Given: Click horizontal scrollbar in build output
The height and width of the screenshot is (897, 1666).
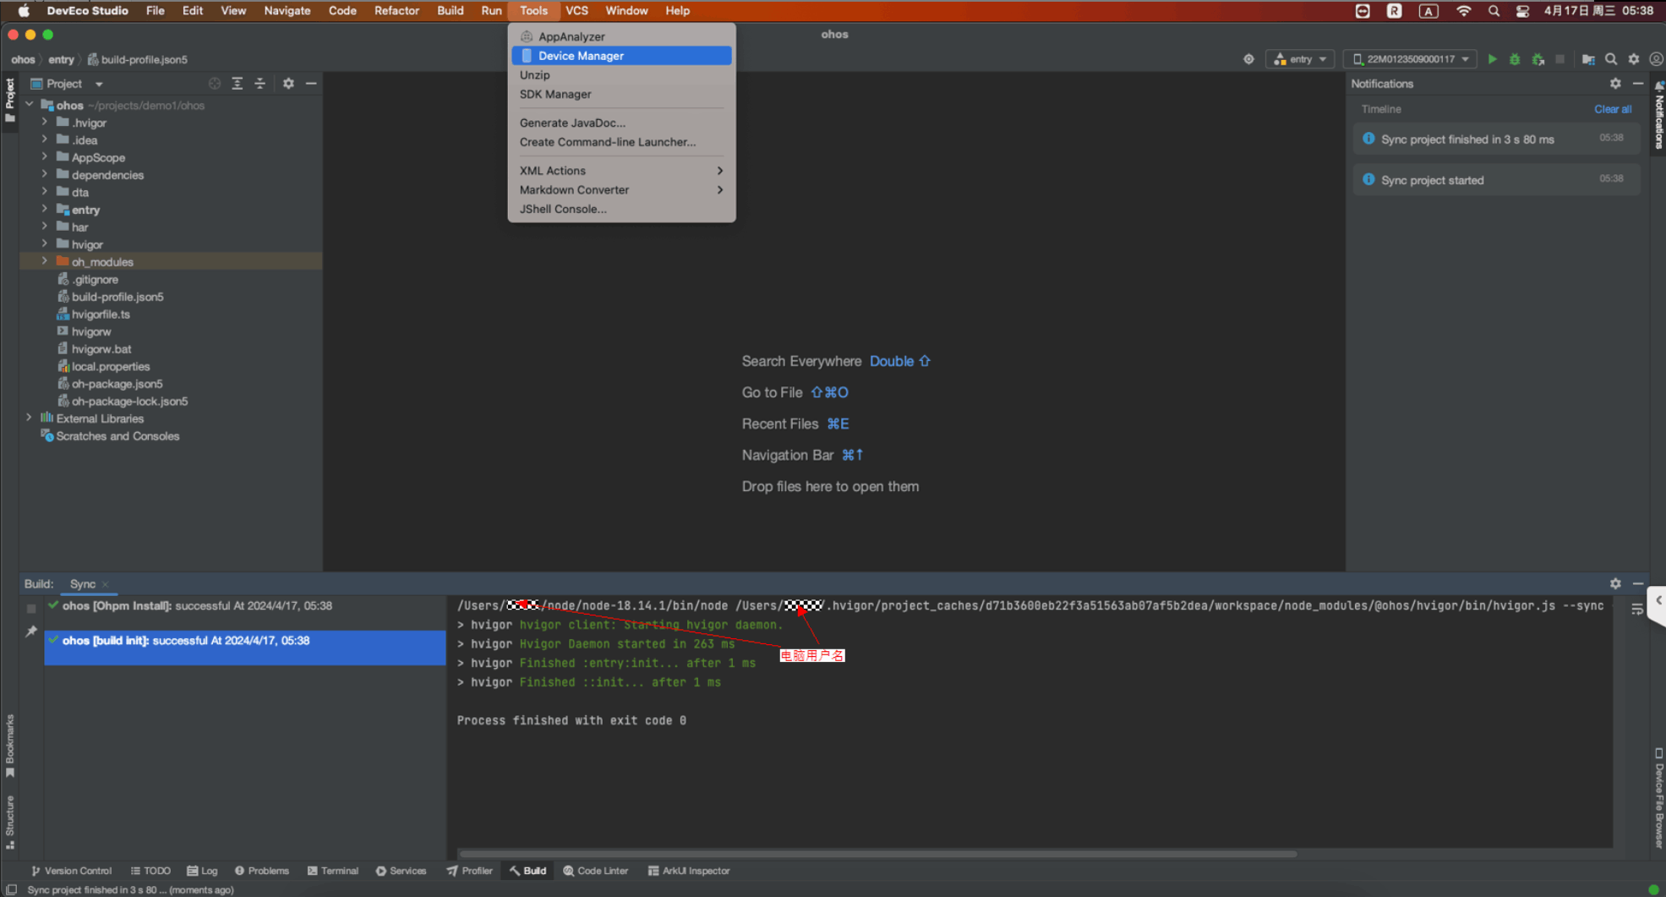Looking at the screenshot, I should [877, 854].
